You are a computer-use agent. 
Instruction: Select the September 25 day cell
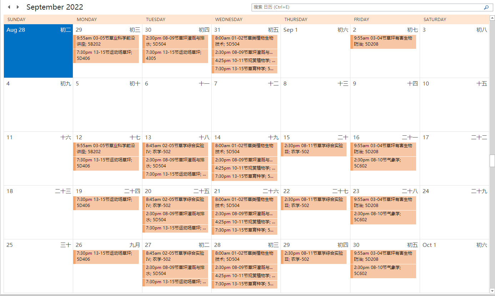click(38, 266)
